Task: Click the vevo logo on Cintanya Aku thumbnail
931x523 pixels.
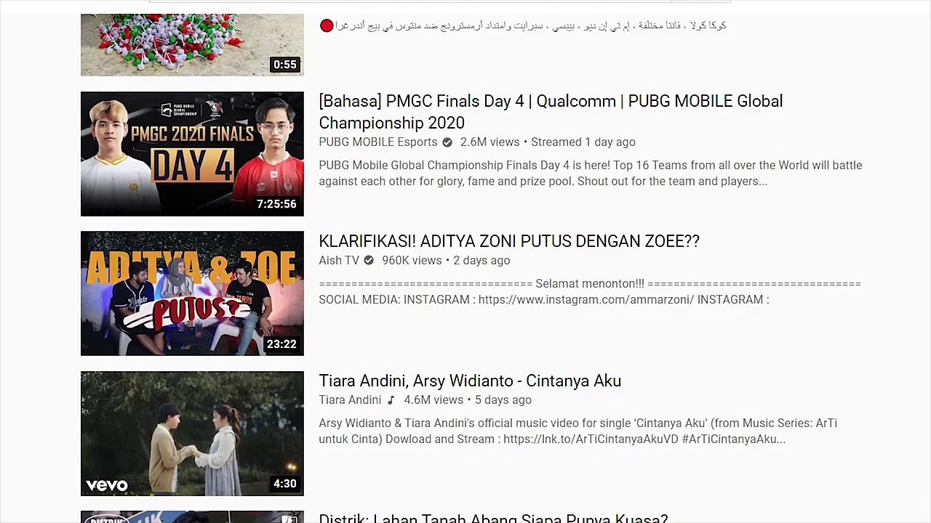Action: coord(107,485)
